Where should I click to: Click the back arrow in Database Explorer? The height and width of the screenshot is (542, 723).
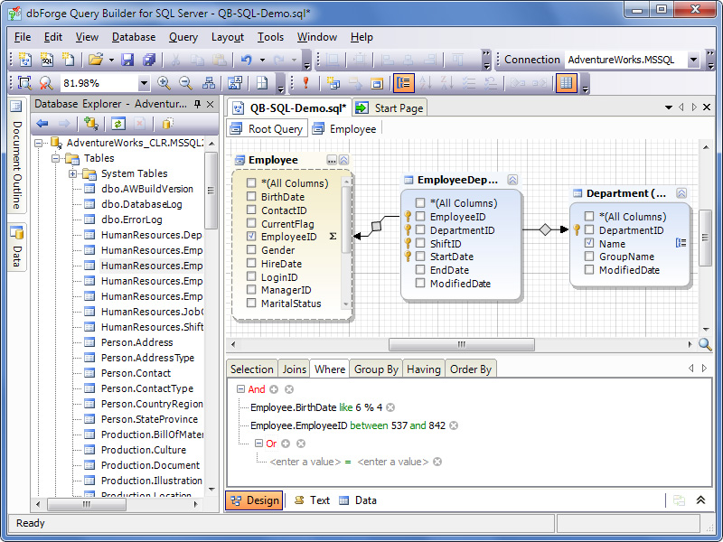(x=42, y=124)
